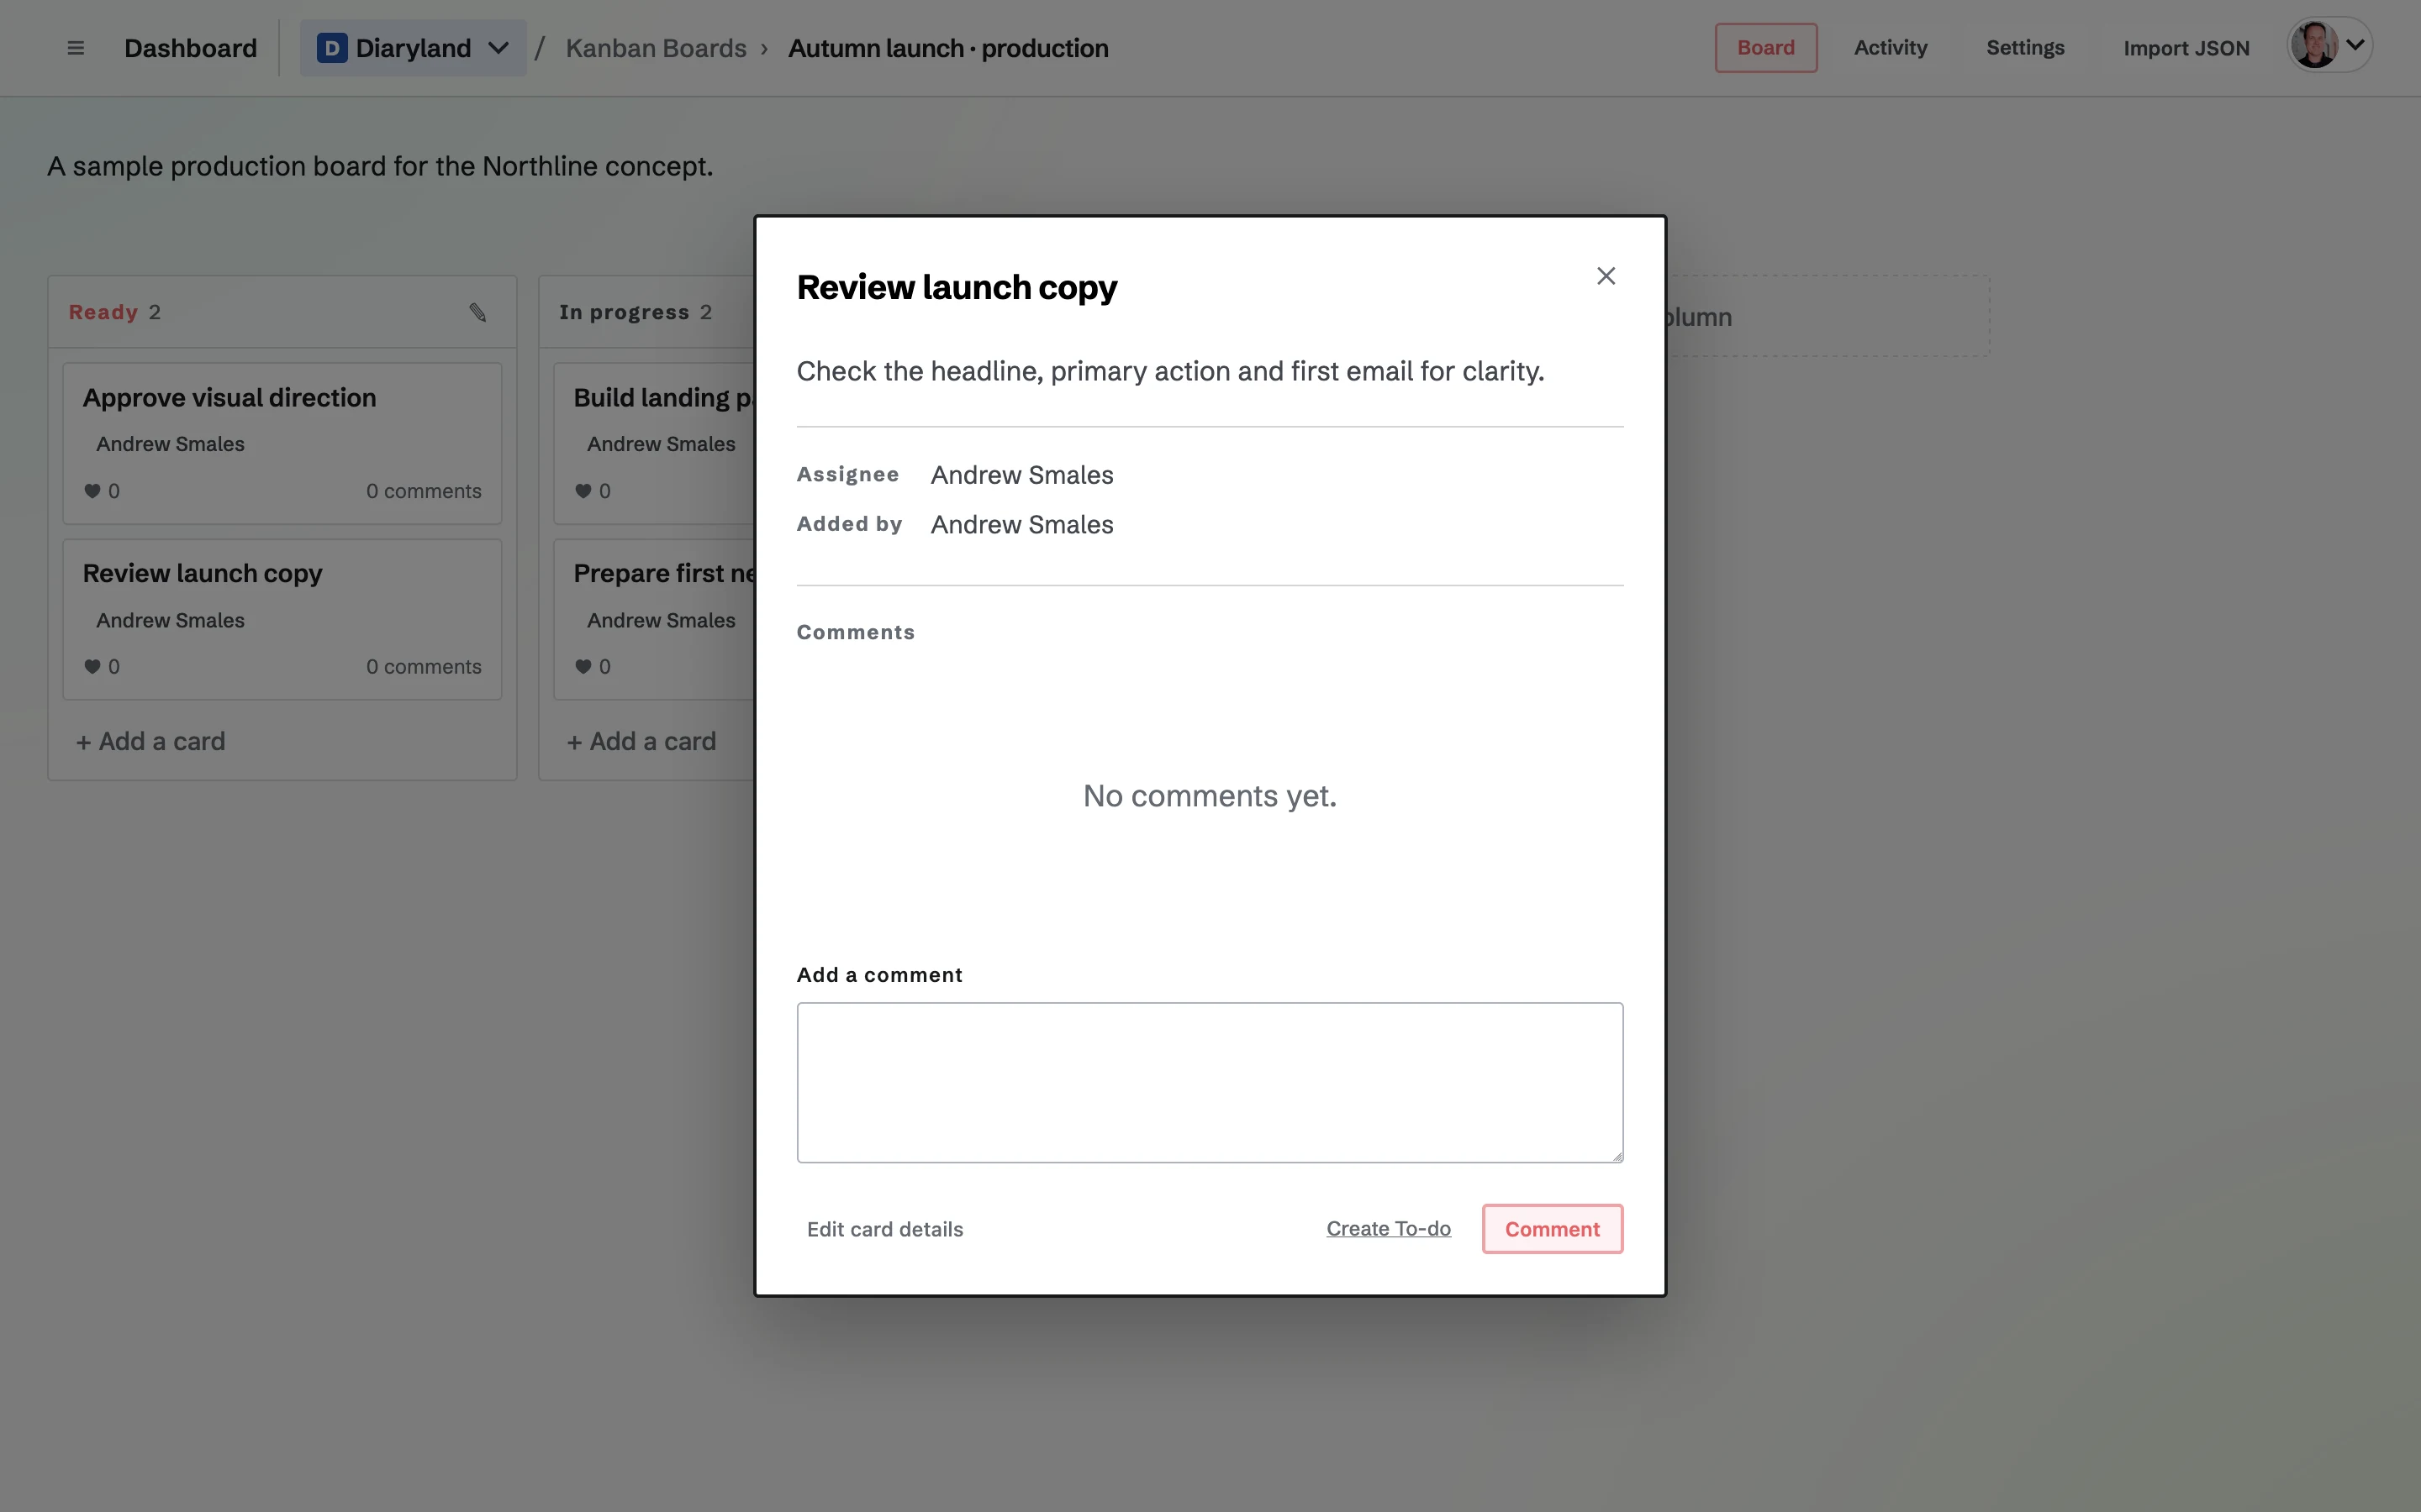Open the user avatar photo
The width and height of the screenshot is (2421, 1512).
click(x=2314, y=45)
